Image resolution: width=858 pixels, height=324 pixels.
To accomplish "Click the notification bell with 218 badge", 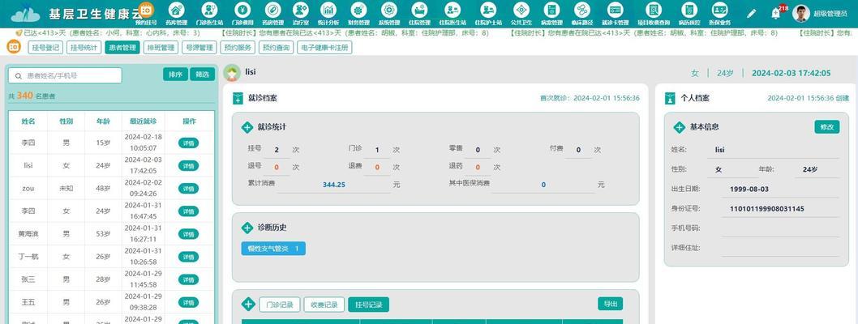I will (776, 13).
